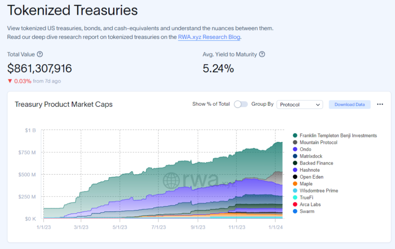Click the 0.03% weekly change indicator
The width and height of the screenshot is (395, 249).
coord(19,81)
